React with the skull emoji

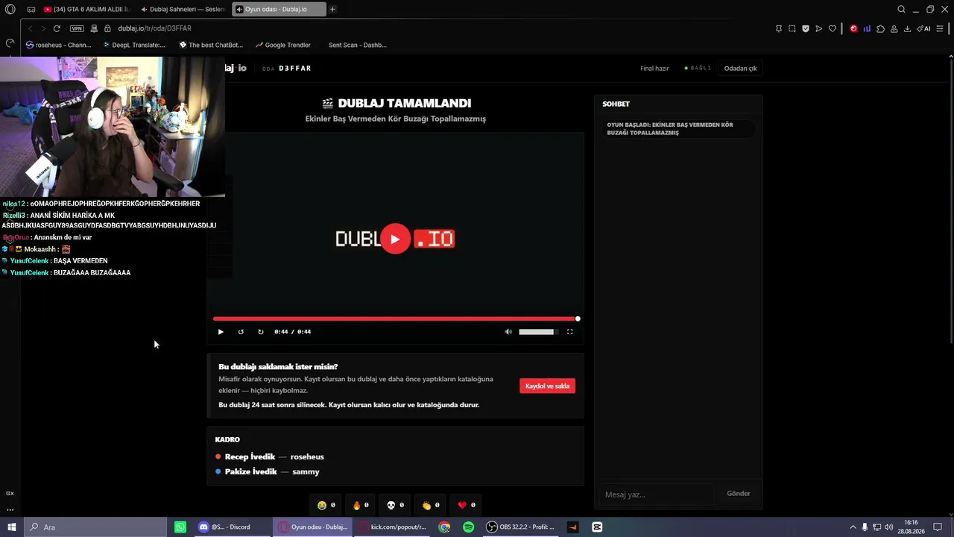tap(395, 505)
